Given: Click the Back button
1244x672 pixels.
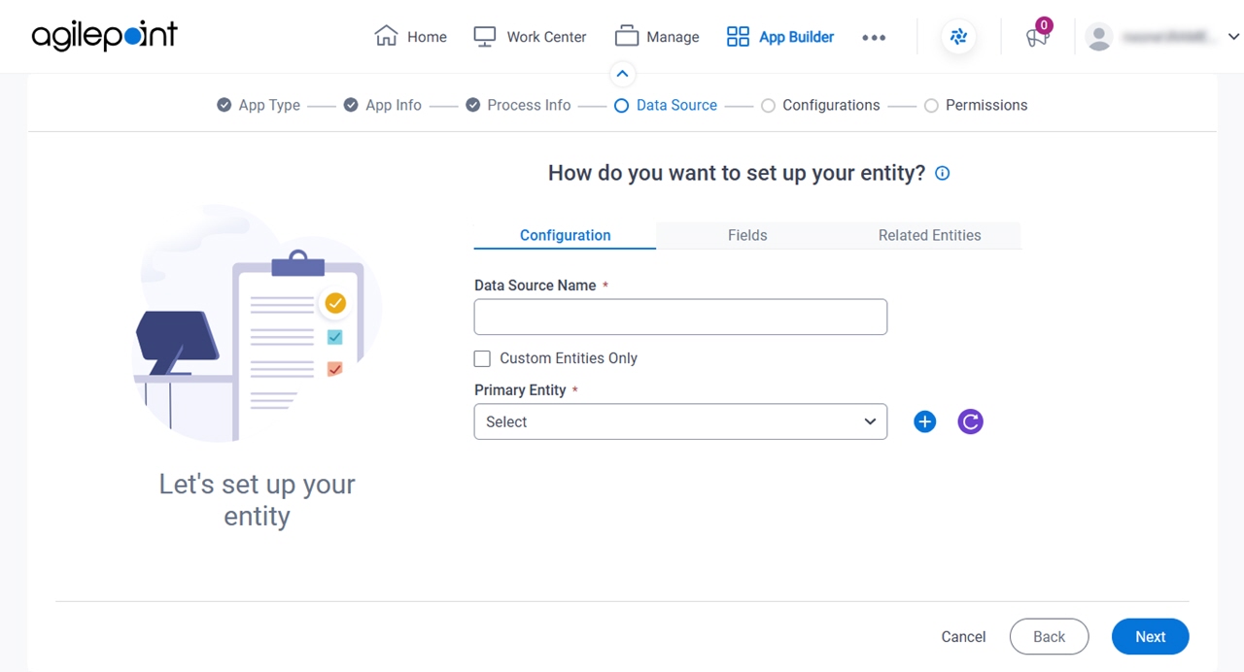Looking at the screenshot, I should pyautogui.click(x=1050, y=637).
